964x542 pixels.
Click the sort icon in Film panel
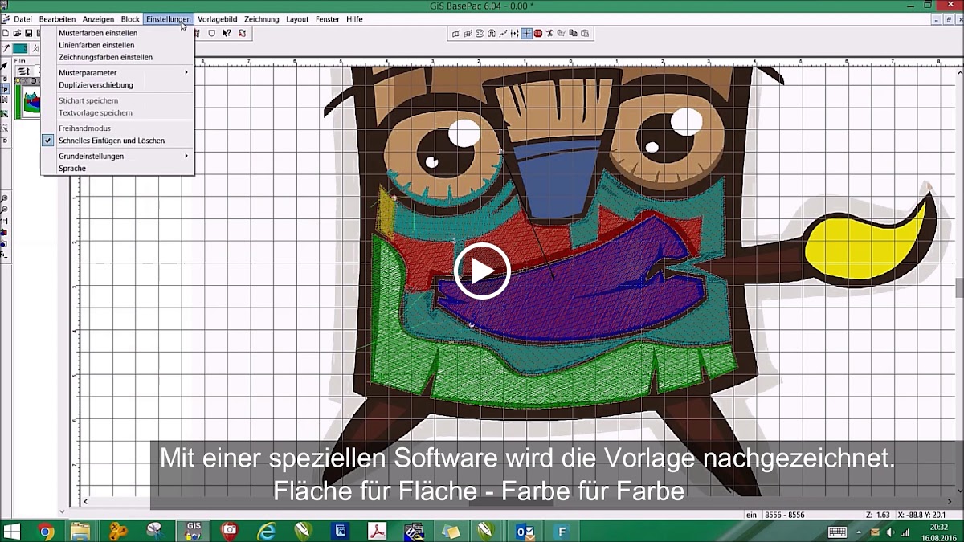click(x=23, y=71)
